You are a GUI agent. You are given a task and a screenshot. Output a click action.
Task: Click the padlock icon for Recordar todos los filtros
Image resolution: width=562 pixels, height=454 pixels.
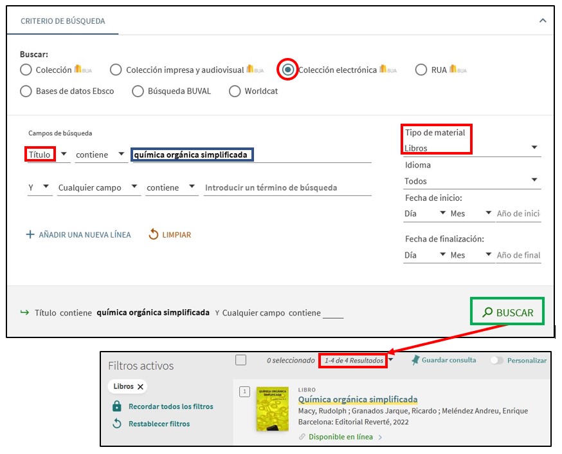click(117, 406)
